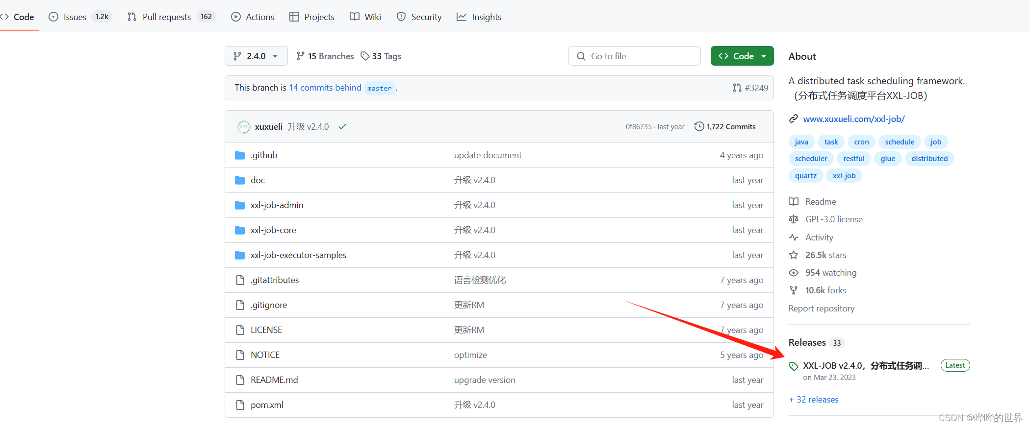
Task: Open the 14 commits behind link
Action: pyautogui.click(x=325, y=87)
